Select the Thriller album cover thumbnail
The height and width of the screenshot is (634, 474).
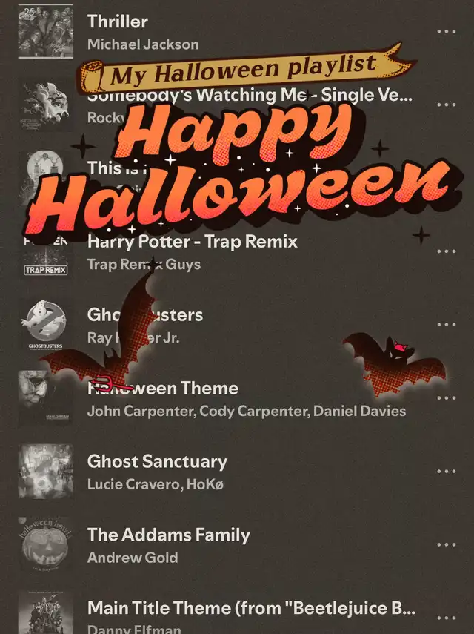click(46, 31)
